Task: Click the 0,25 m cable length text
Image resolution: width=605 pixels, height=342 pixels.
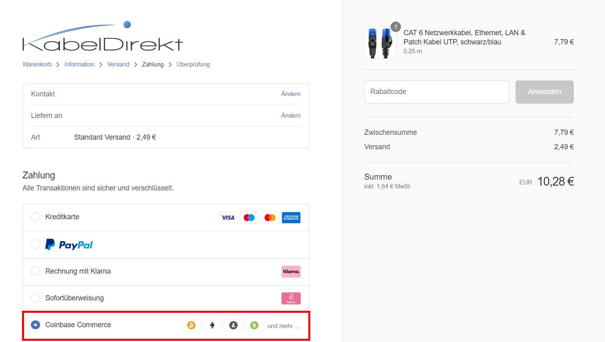Action: click(413, 51)
